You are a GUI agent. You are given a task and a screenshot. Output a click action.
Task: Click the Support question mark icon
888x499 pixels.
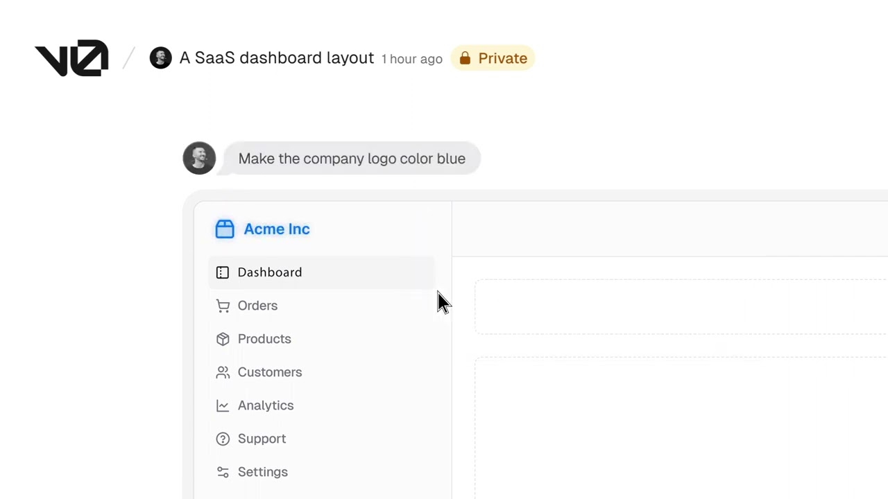(223, 439)
